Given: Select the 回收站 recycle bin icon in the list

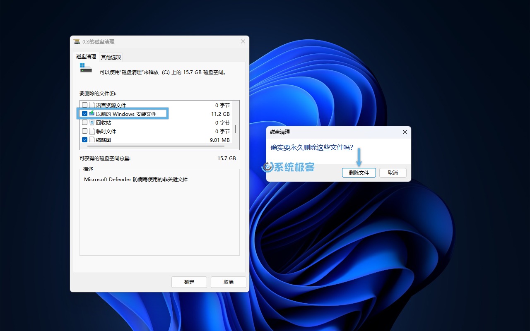Looking at the screenshot, I should click(91, 122).
